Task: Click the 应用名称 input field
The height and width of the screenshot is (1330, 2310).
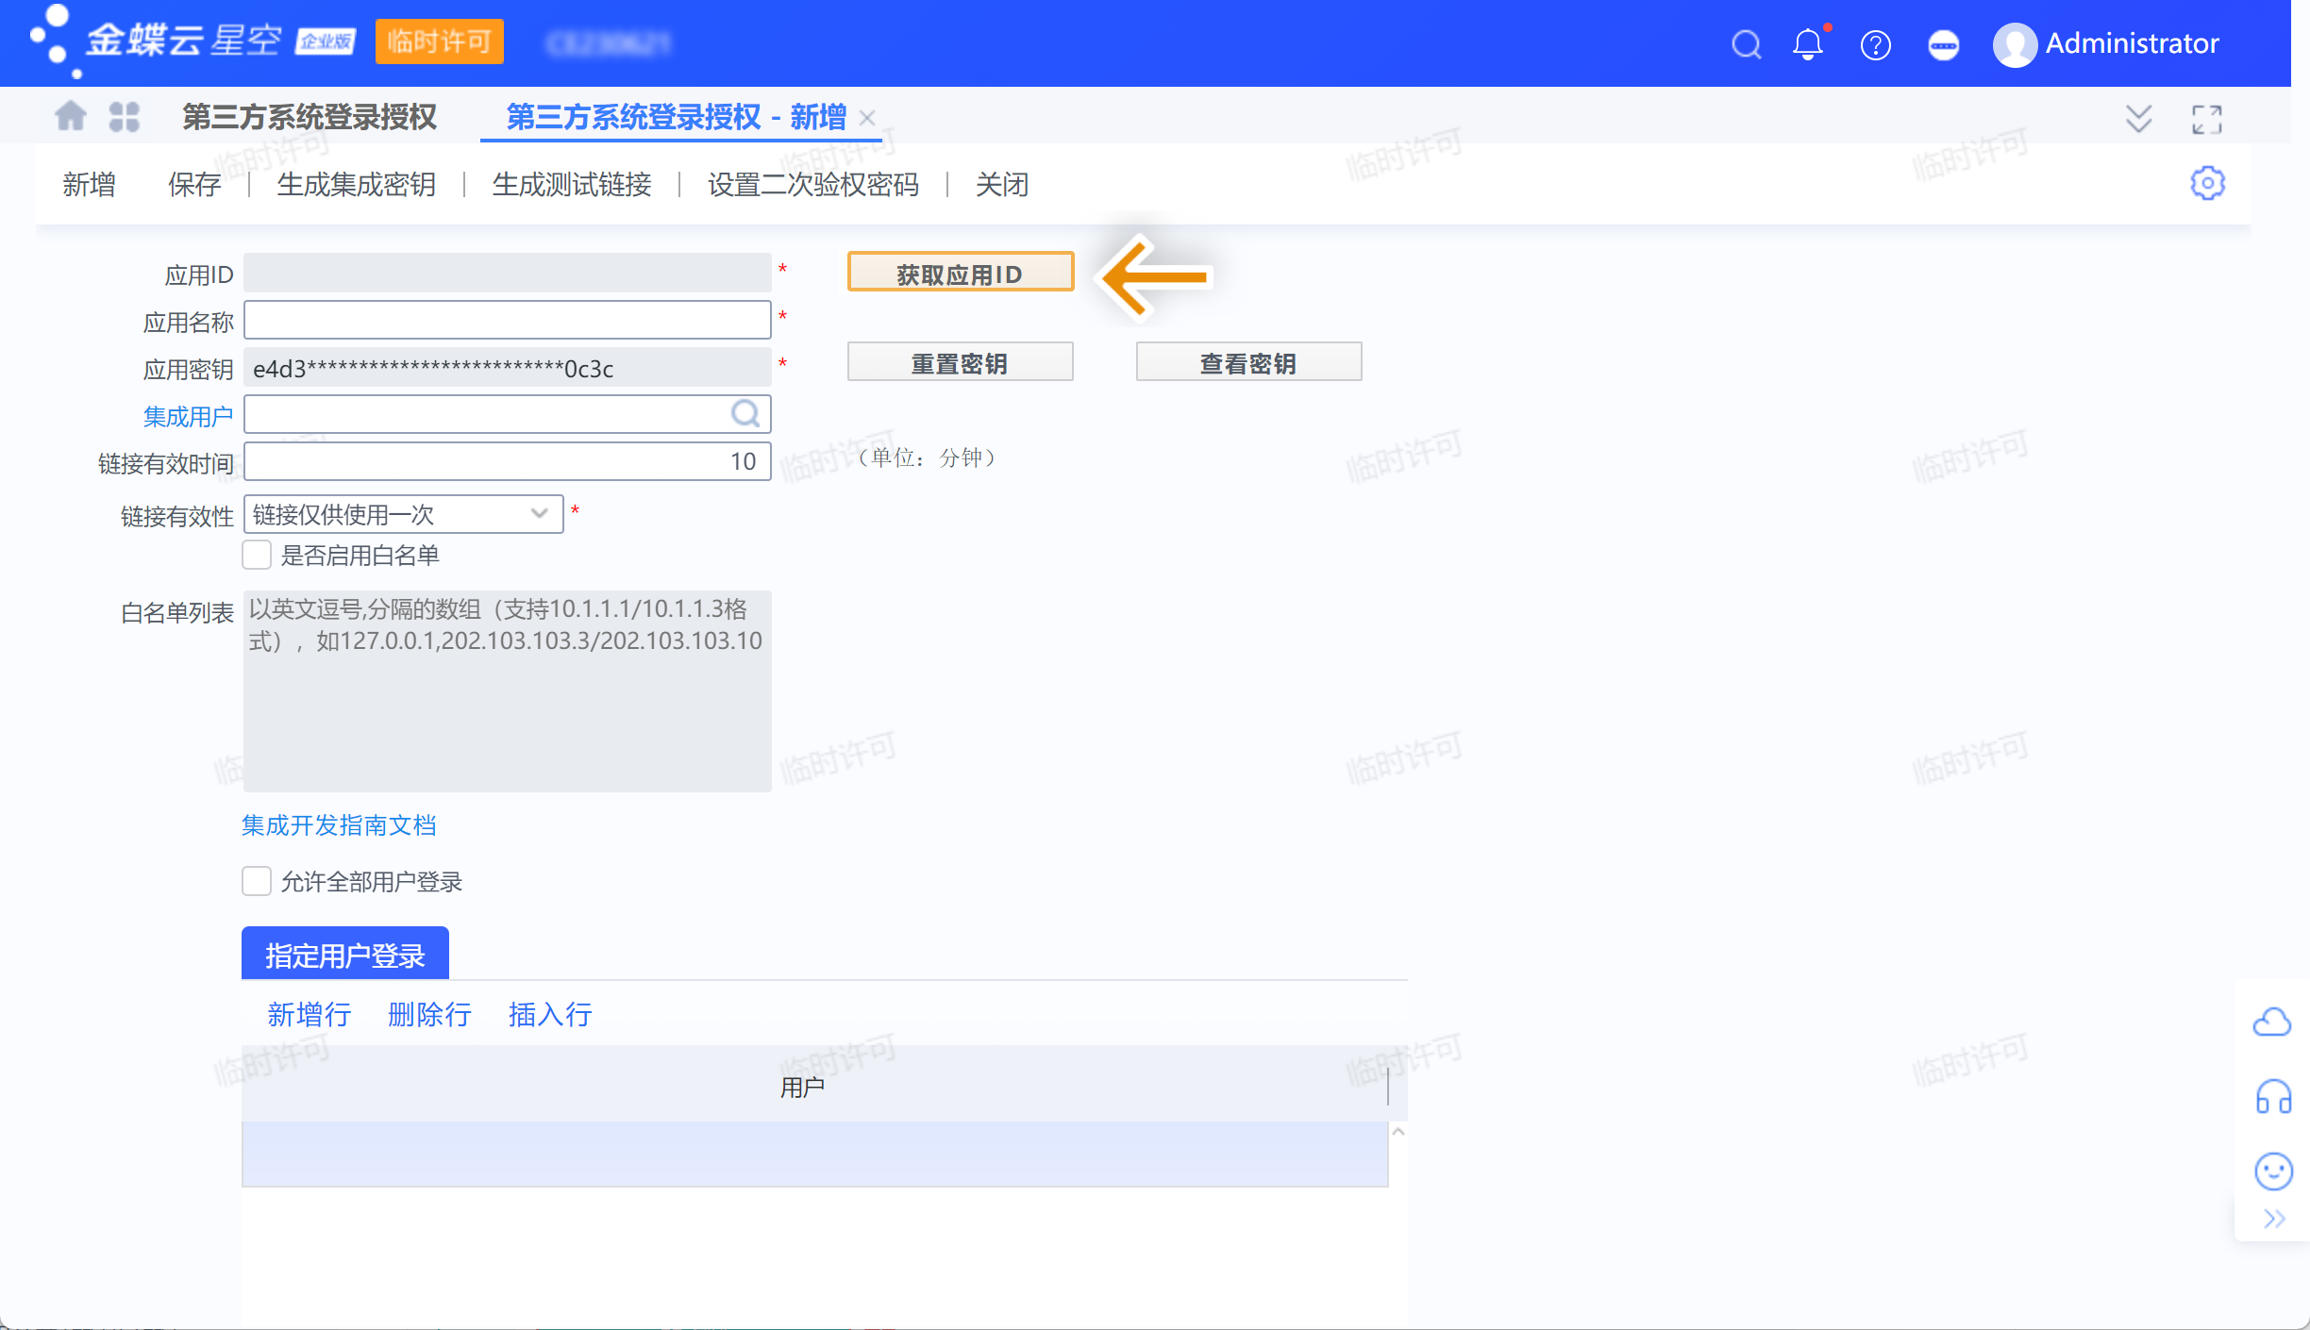Action: click(x=507, y=321)
